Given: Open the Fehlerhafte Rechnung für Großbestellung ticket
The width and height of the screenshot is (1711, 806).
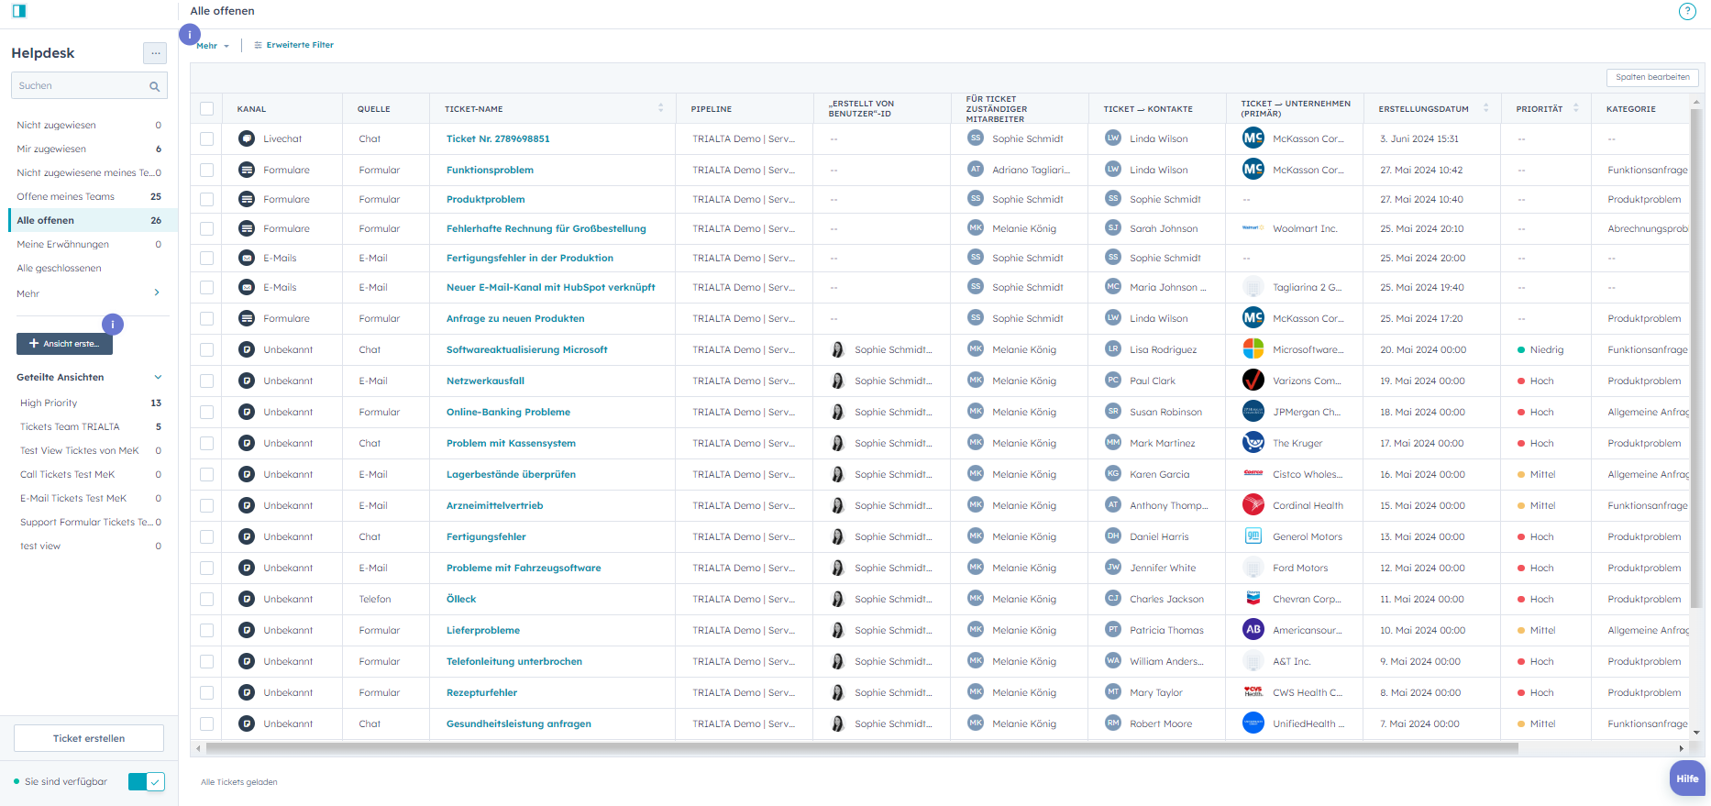Looking at the screenshot, I should click(x=546, y=228).
